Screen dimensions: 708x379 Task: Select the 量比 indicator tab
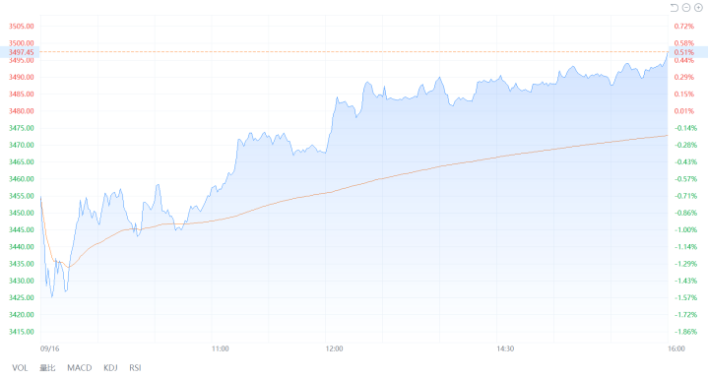(47, 368)
